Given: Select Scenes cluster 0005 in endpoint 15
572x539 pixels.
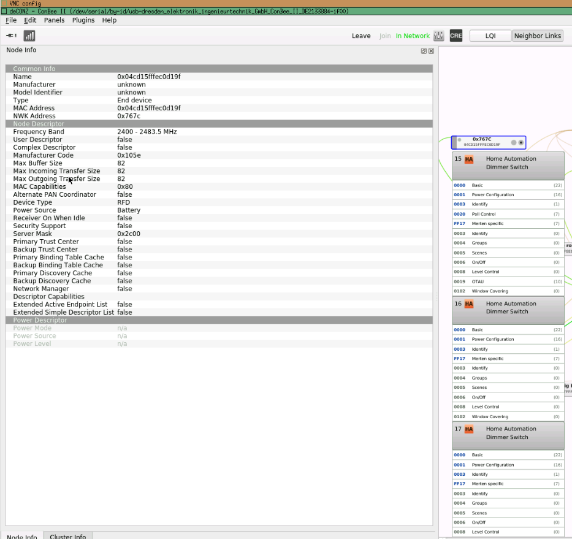Looking at the screenshot, I should tap(508, 253).
